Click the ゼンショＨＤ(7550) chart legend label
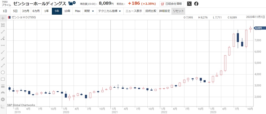 point(24,17)
